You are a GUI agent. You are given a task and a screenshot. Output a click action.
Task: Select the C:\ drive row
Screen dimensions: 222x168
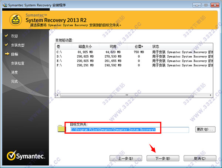coord(134,52)
